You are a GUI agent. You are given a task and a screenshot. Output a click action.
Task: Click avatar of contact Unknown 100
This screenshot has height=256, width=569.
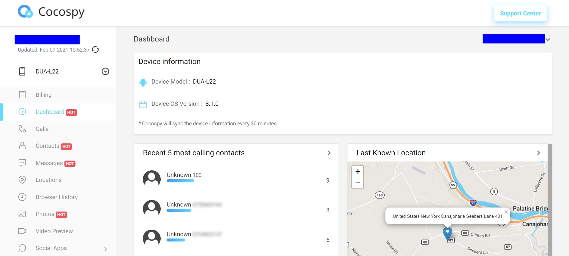tap(152, 179)
